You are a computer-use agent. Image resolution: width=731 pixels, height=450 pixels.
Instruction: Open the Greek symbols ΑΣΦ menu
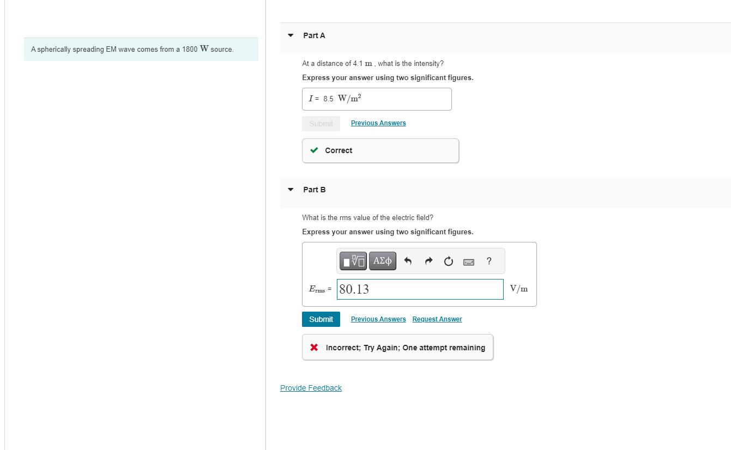pyautogui.click(x=383, y=262)
